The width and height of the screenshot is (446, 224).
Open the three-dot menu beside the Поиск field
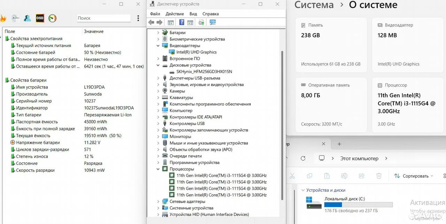[x=138, y=18]
